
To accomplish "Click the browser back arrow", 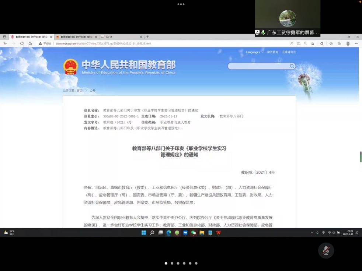I will pyautogui.click(x=5, y=43).
